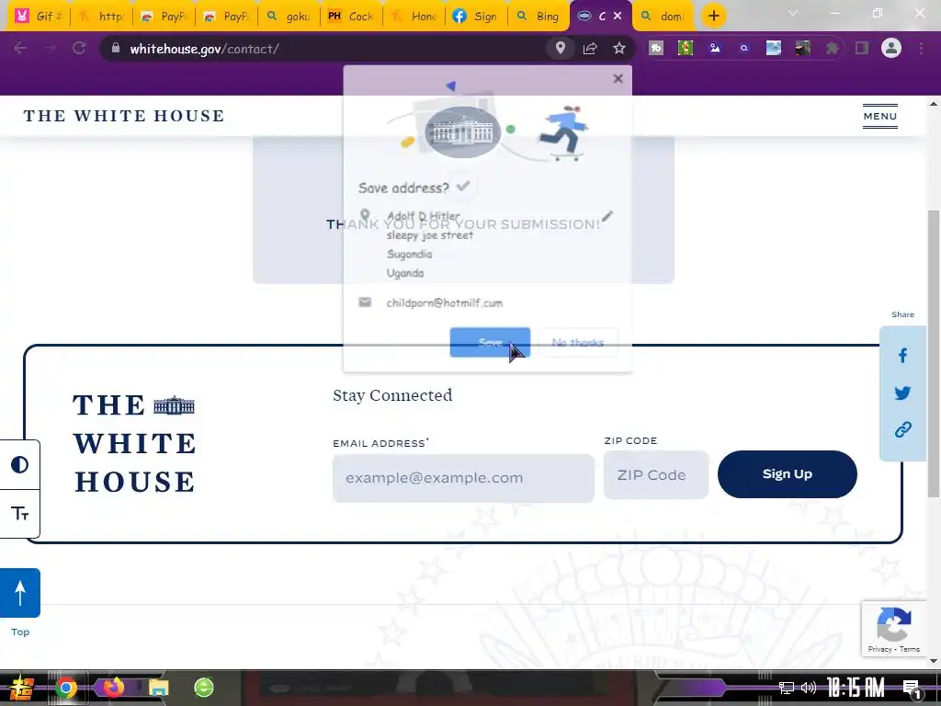The image size is (941, 706).
Task: Open the reCAPTCHA Privacy link
Action: pos(879,649)
